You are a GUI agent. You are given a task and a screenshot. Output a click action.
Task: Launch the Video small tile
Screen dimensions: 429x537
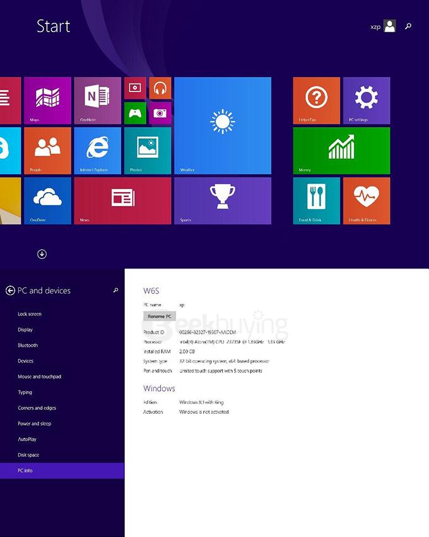click(x=135, y=88)
